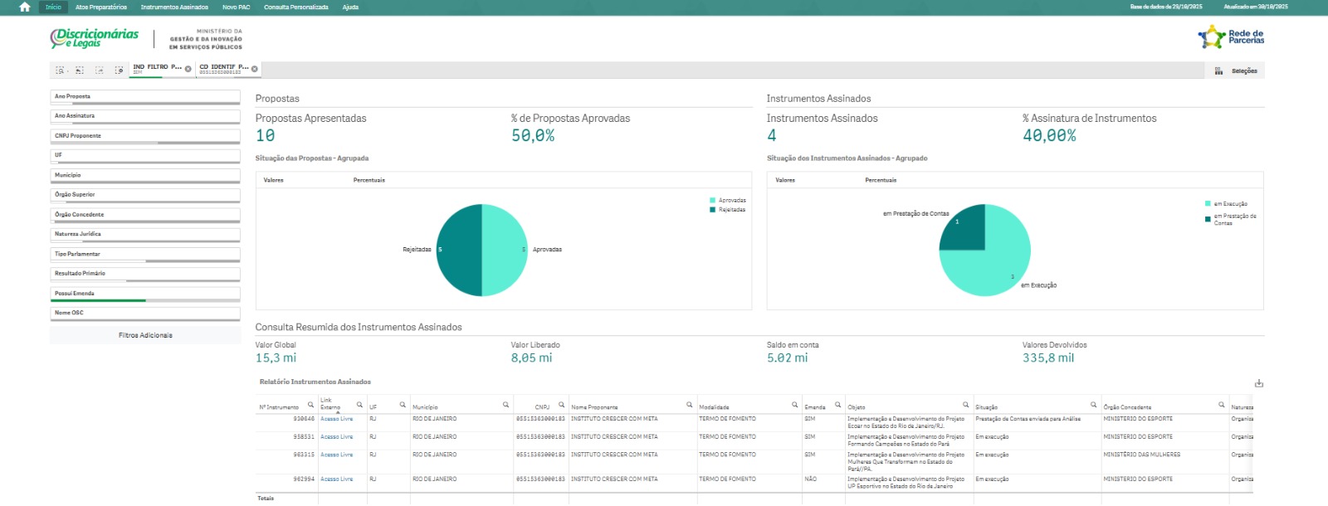Expand the Ano Proposta filter

[x=144, y=97]
